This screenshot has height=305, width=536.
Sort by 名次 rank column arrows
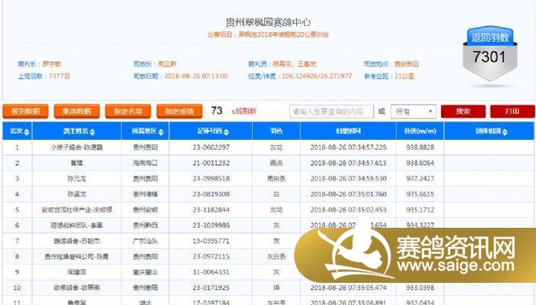coord(26,131)
